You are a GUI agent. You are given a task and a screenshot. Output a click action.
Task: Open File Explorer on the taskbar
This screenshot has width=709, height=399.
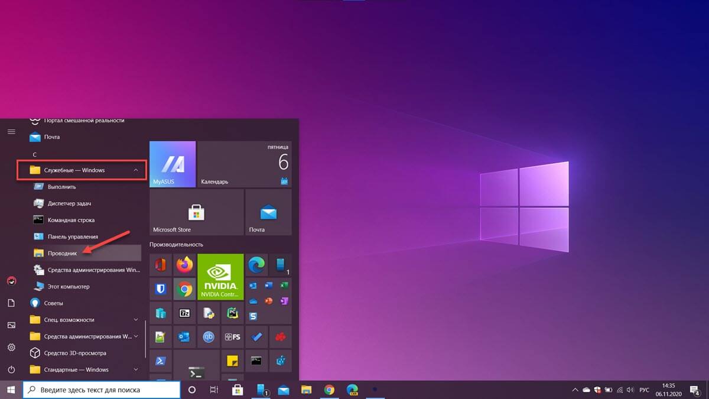pyautogui.click(x=306, y=390)
